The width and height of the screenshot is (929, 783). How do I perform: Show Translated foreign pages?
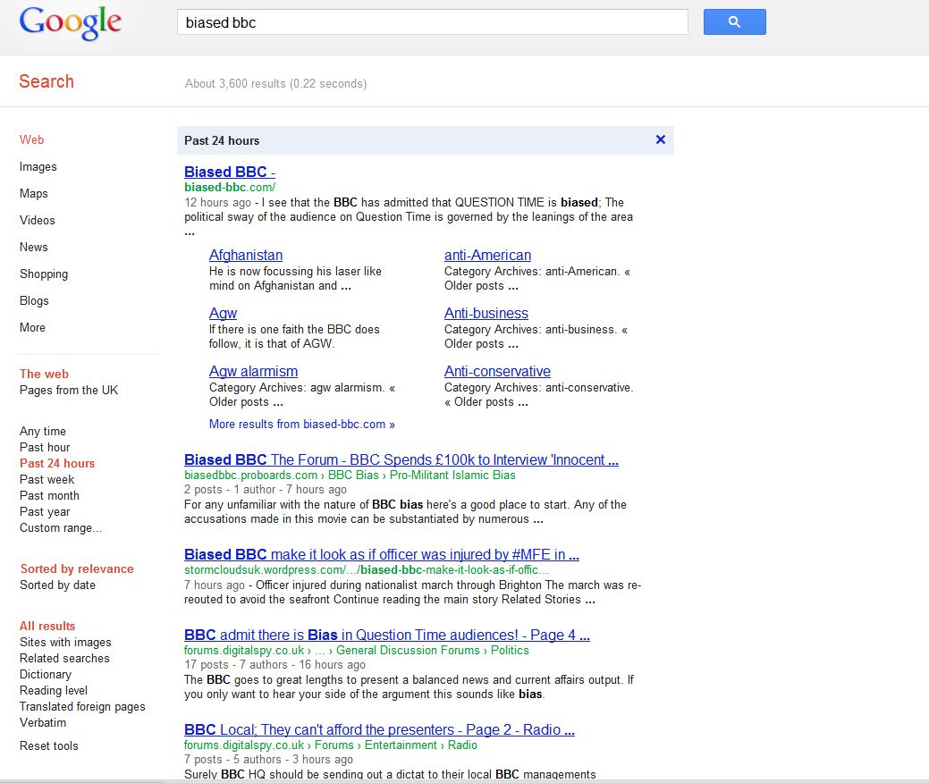point(82,707)
